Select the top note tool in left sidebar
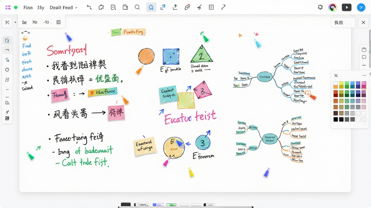This screenshot has height=208, width=371. (x=7, y=40)
